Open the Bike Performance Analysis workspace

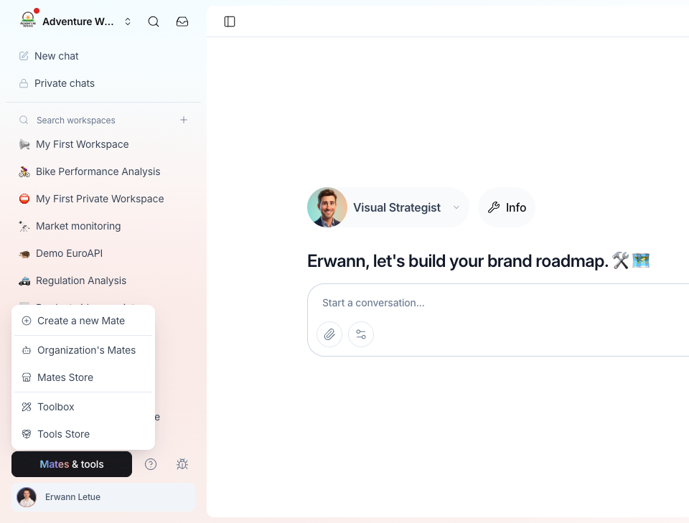(103, 171)
